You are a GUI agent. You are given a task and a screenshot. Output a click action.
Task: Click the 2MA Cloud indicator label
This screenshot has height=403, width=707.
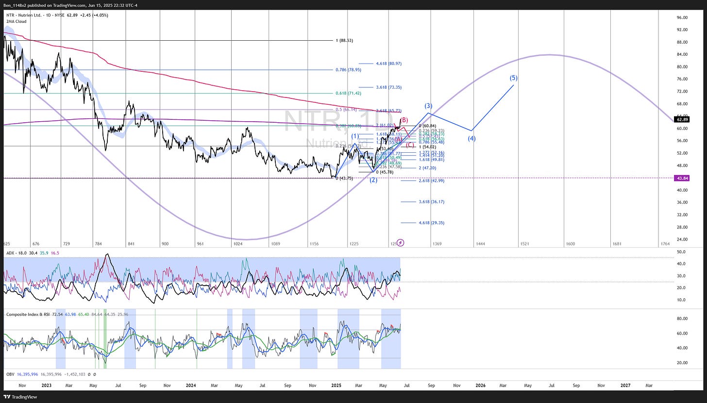coord(17,21)
